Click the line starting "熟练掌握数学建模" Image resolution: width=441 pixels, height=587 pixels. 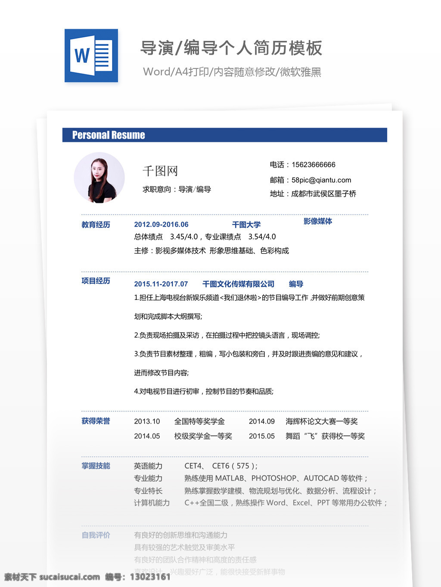pyautogui.click(x=281, y=491)
